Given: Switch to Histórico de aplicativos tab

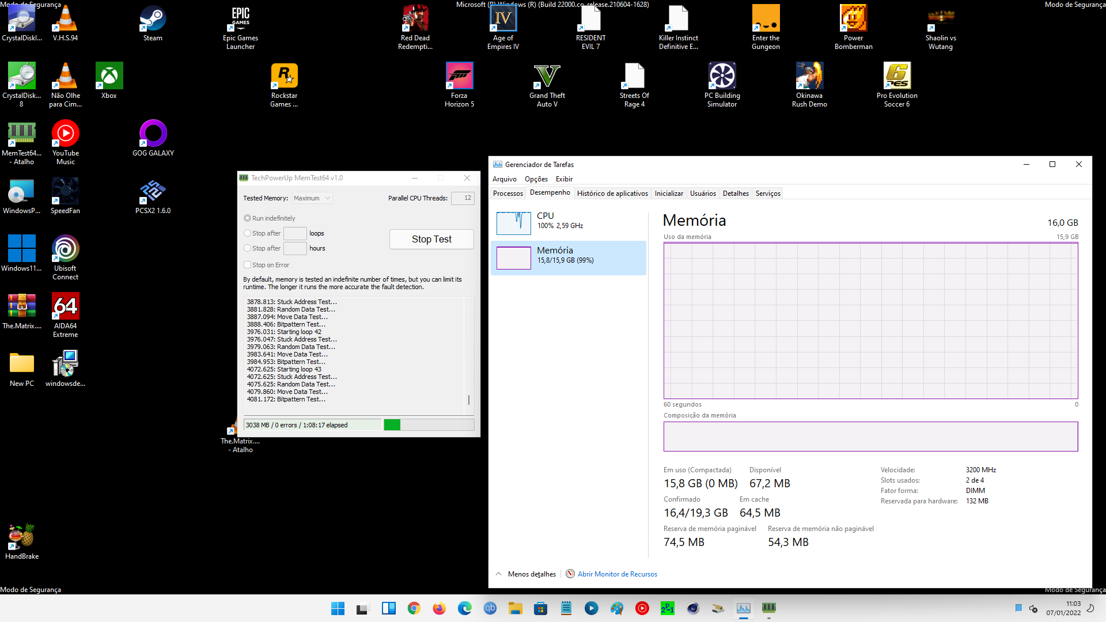Looking at the screenshot, I should tap(612, 194).
